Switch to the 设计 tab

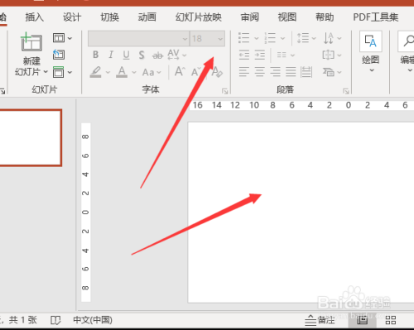(72, 17)
